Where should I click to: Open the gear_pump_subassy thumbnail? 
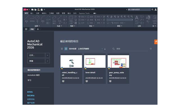[x=118, y=62]
